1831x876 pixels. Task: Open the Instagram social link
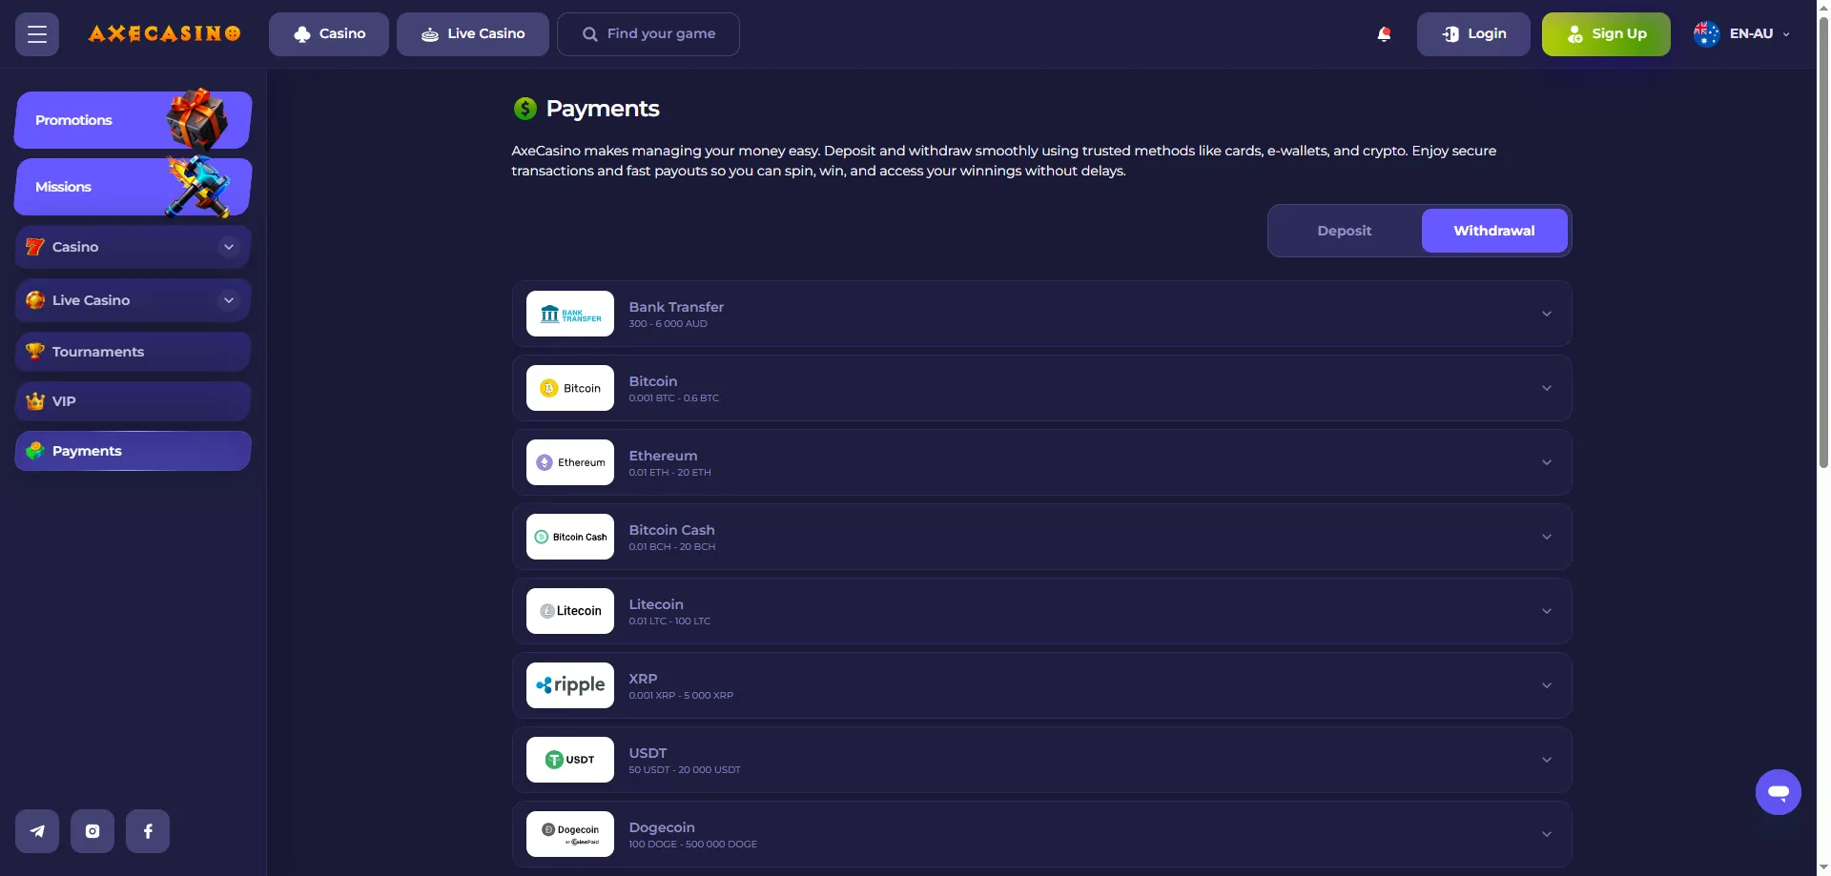[93, 831]
